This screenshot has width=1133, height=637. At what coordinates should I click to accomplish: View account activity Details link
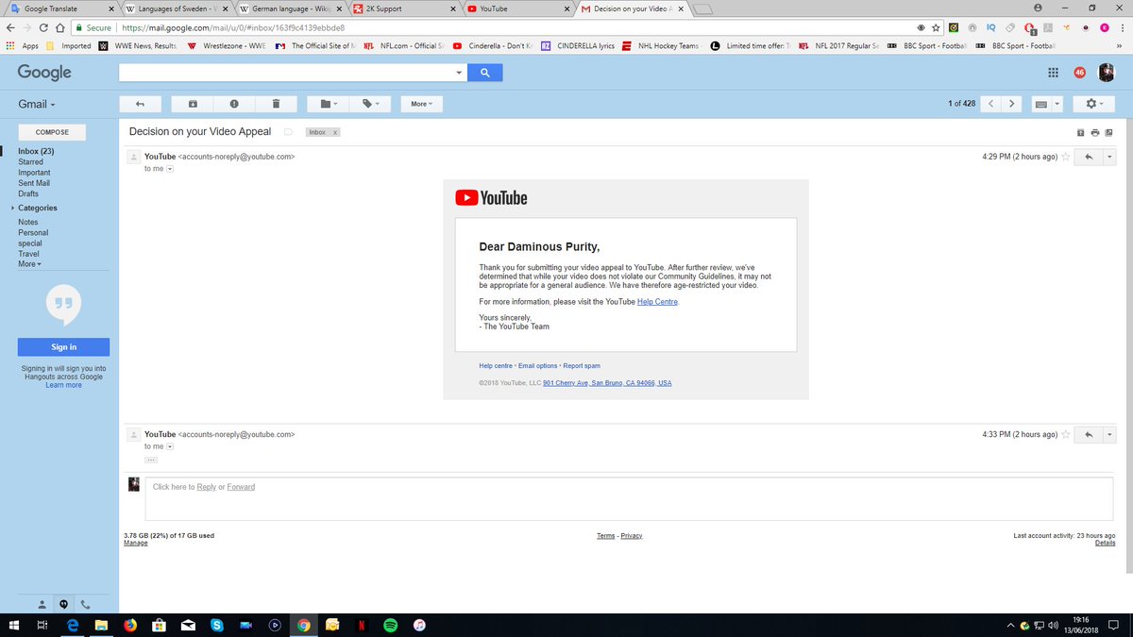(1105, 543)
